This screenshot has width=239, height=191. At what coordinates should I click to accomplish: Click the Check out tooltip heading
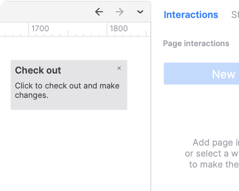coord(38,70)
